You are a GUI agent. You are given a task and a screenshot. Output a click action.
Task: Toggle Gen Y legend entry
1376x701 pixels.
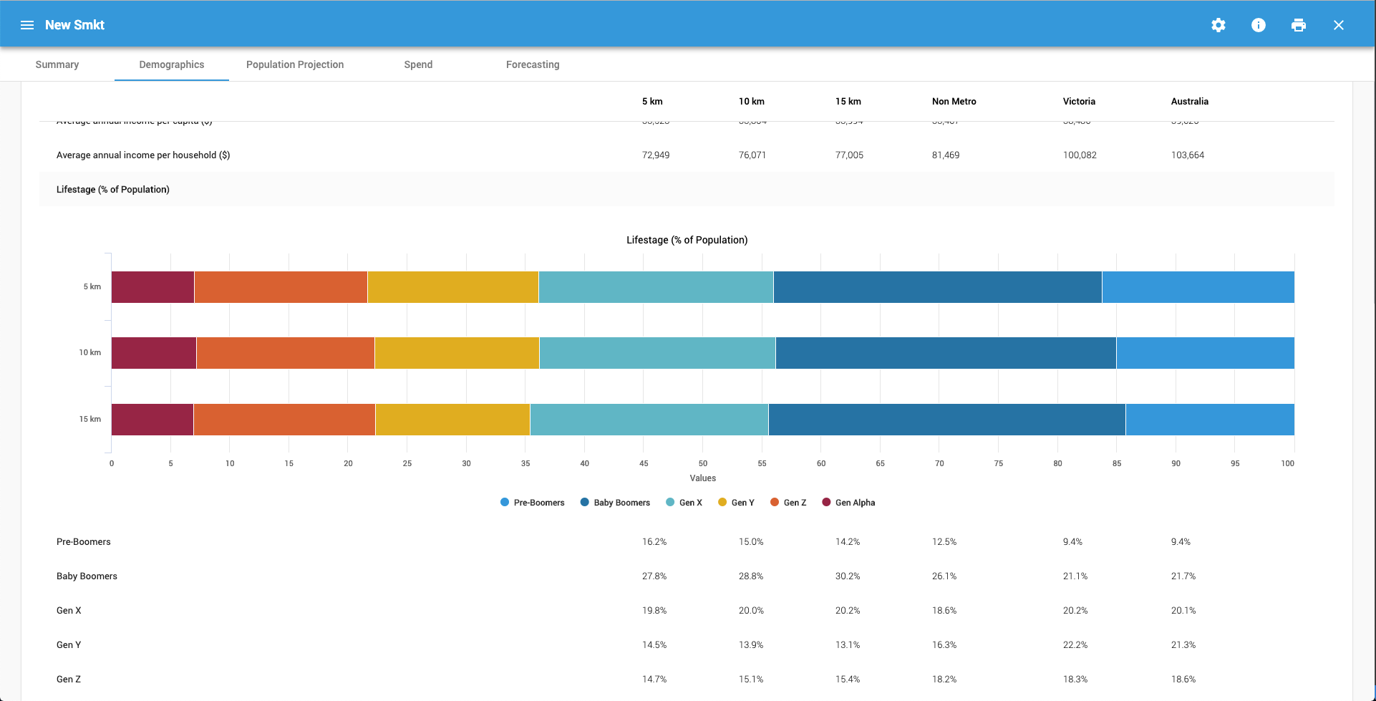736,503
